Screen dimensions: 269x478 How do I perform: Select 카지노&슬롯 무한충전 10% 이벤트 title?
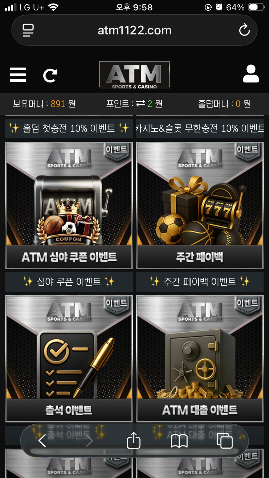pos(200,128)
